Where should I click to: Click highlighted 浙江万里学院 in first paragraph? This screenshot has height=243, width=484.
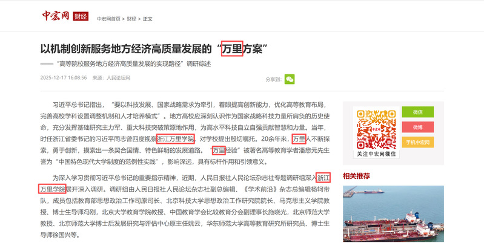(x=176, y=139)
